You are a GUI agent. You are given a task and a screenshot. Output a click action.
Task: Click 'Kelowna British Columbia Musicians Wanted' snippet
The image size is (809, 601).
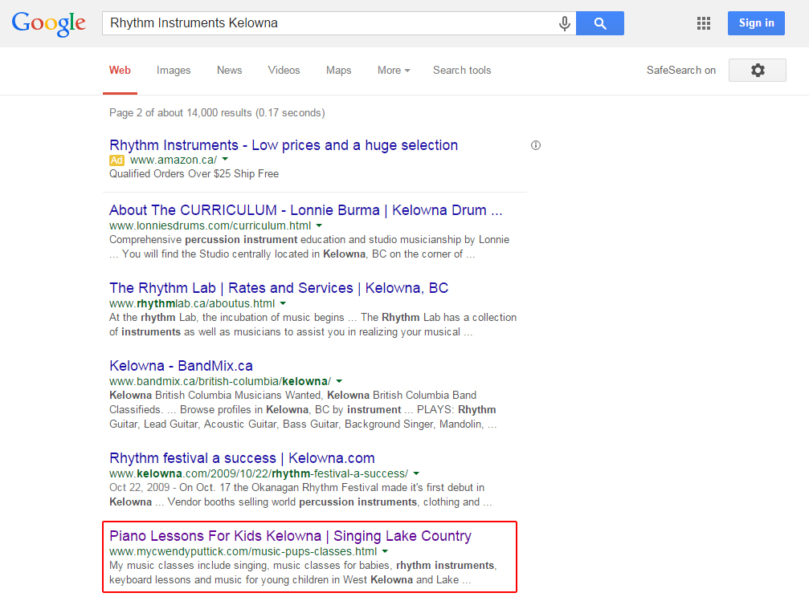[x=303, y=410]
